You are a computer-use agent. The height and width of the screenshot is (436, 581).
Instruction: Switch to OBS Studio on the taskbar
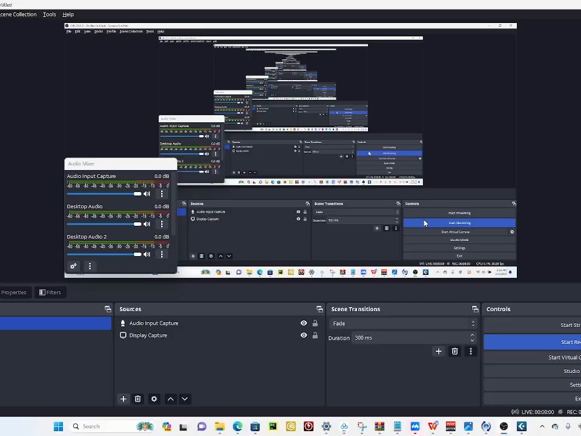point(504,426)
